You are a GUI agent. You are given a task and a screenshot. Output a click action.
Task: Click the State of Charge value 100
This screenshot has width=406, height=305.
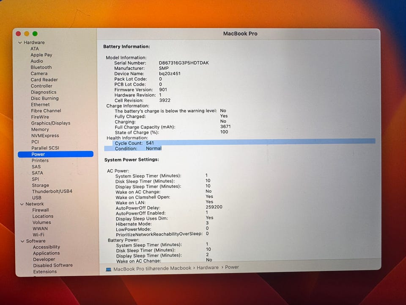tap(224, 132)
